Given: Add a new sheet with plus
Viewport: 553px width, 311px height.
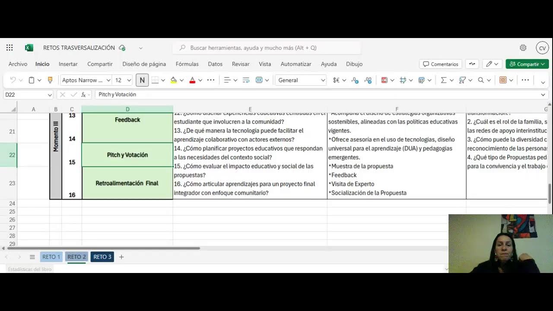Looking at the screenshot, I should [x=121, y=257].
